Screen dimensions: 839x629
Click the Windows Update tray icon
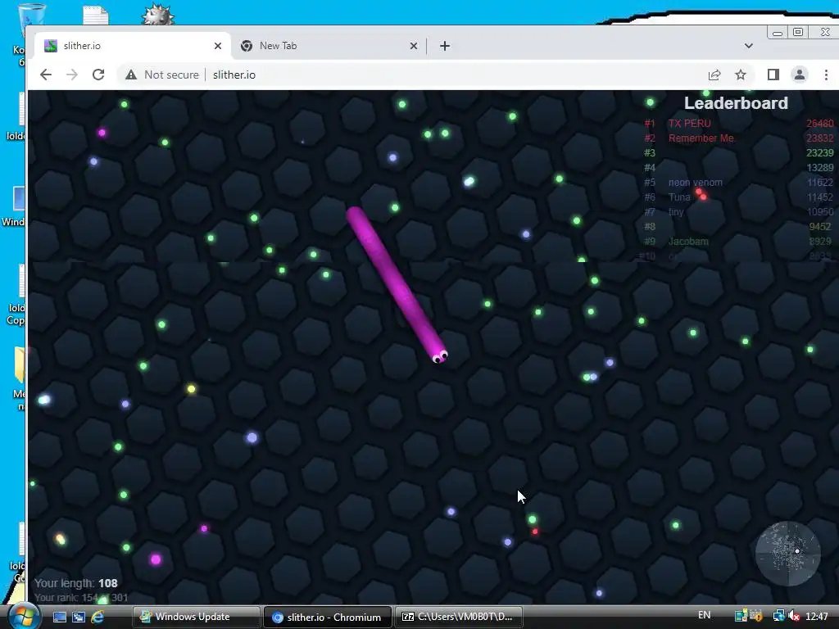coord(741,616)
